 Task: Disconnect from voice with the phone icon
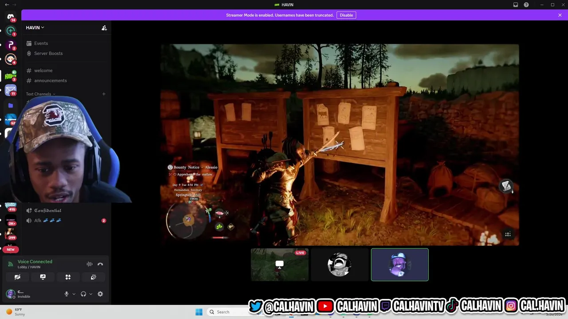pyautogui.click(x=100, y=264)
